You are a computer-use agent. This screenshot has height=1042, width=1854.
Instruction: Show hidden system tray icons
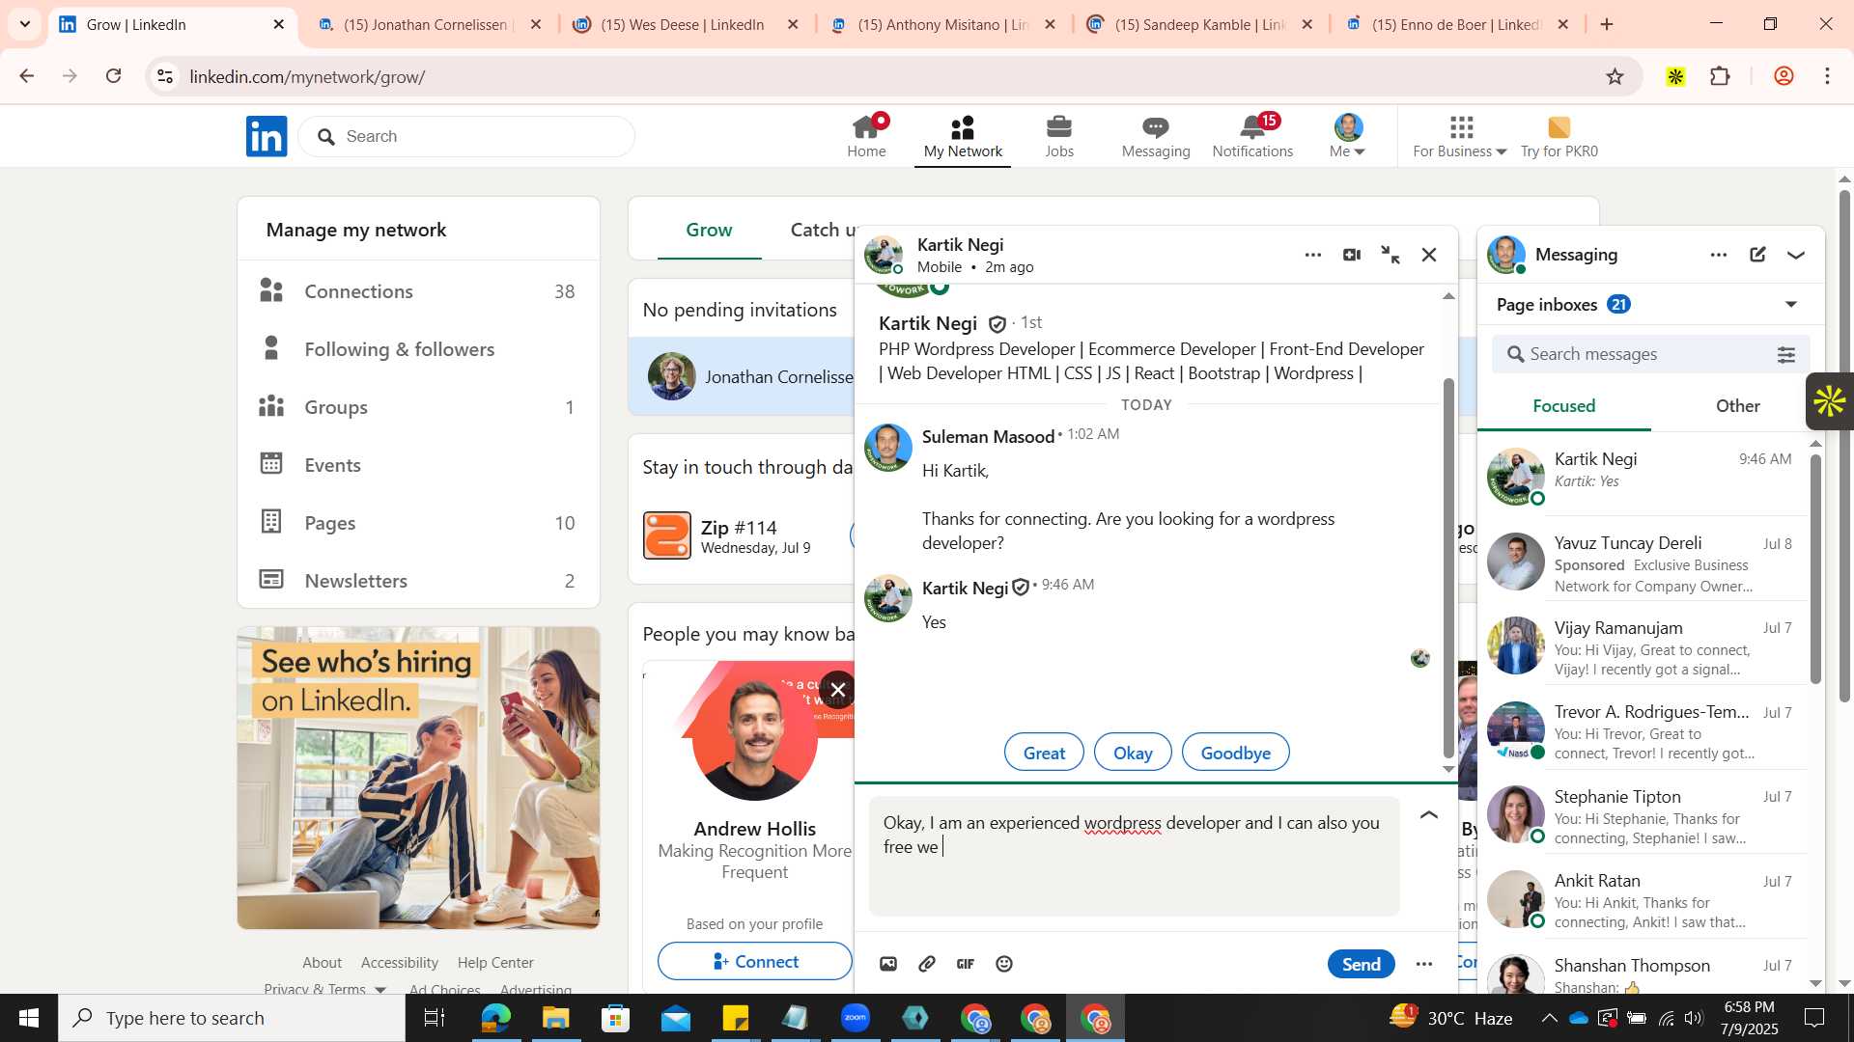pos(1549,1018)
